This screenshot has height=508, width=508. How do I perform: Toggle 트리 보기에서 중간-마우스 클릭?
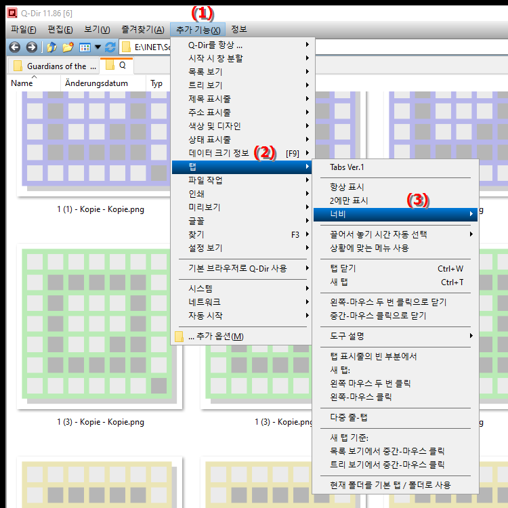coord(396,465)
